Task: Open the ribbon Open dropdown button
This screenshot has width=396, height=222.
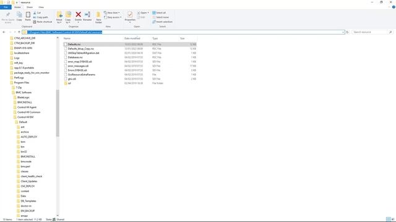Action: 143,12
